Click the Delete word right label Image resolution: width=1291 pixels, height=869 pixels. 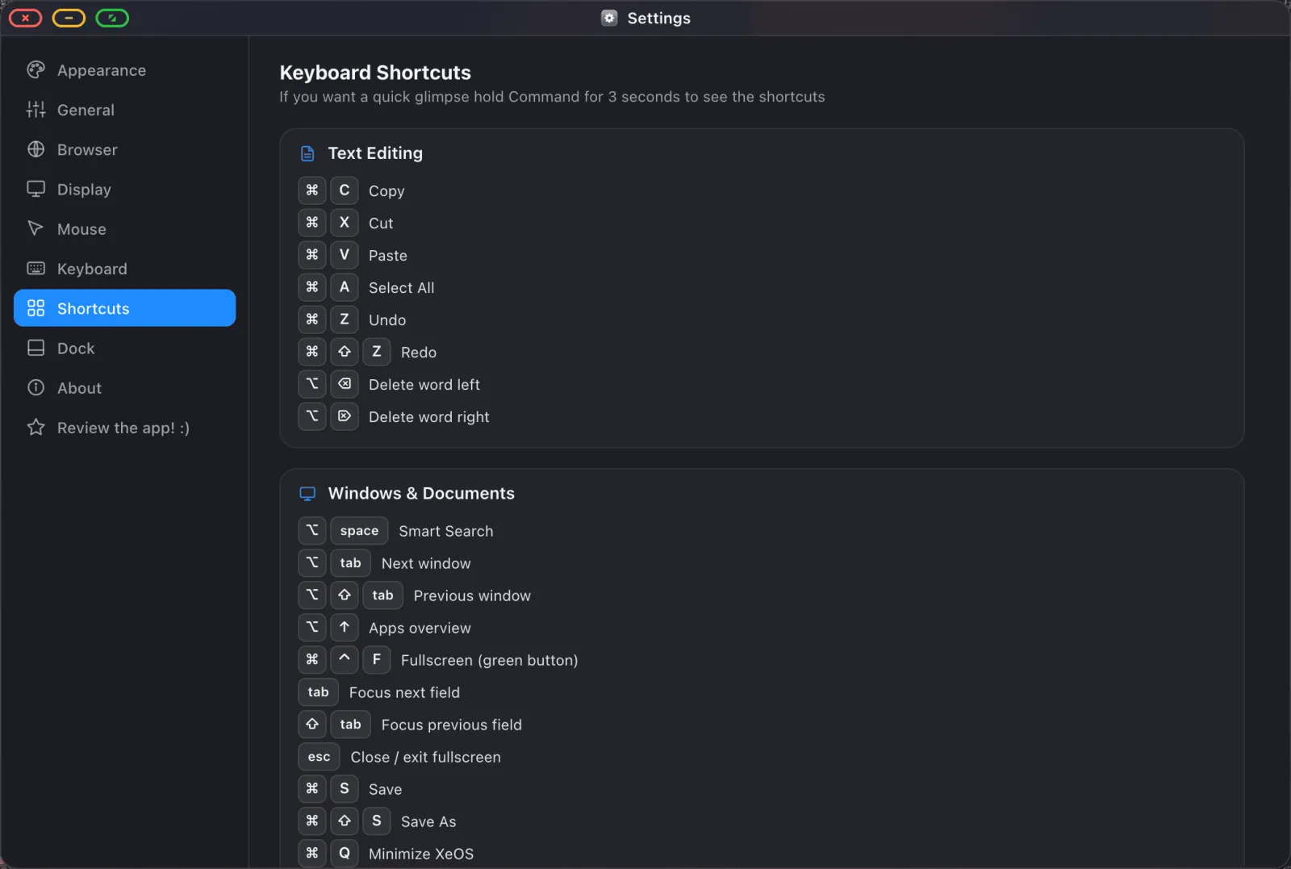[428, 417]
